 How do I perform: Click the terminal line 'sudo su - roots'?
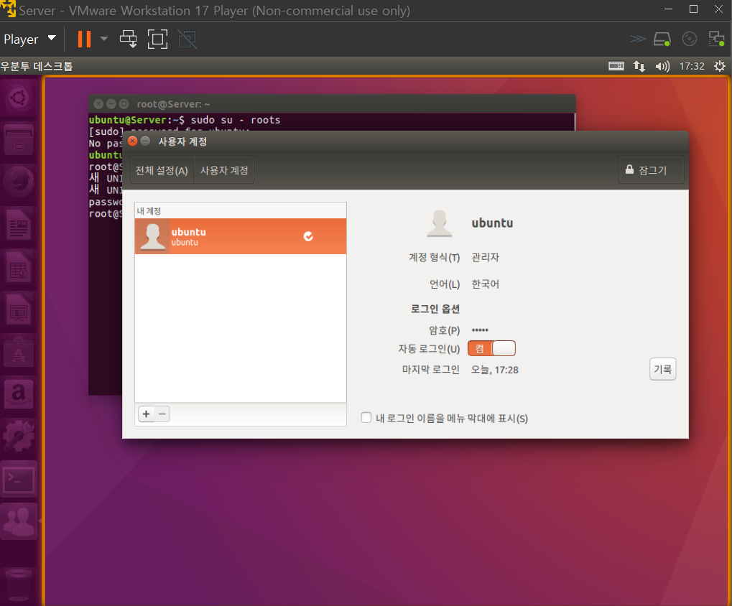coord(236,120)
